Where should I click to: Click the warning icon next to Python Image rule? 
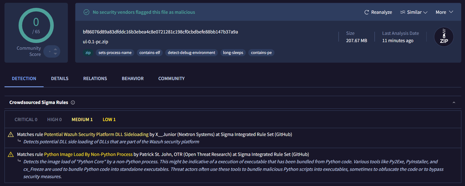[11, 155]
